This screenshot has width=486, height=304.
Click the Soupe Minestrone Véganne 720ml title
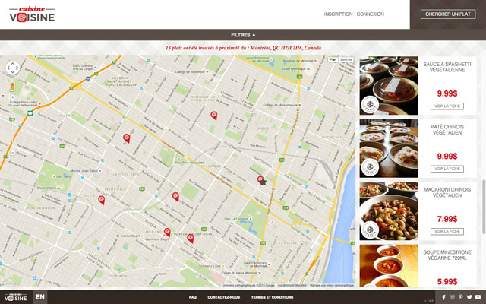tap(447, 255)
